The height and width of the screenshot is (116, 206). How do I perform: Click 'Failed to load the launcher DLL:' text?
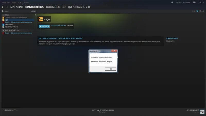pyautogui.click(x=101, y=57)
